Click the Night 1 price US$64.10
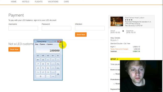This screenshot has height=92, width=163. [136, 47]
